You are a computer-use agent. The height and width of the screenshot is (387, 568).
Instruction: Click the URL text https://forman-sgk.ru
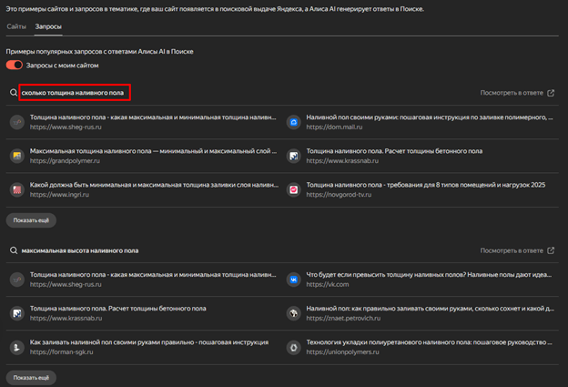pos(62,351)
